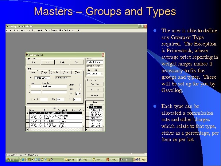Click the active Gavellog taskbar button
Screen dimensions: 221x166
point(126,160)
